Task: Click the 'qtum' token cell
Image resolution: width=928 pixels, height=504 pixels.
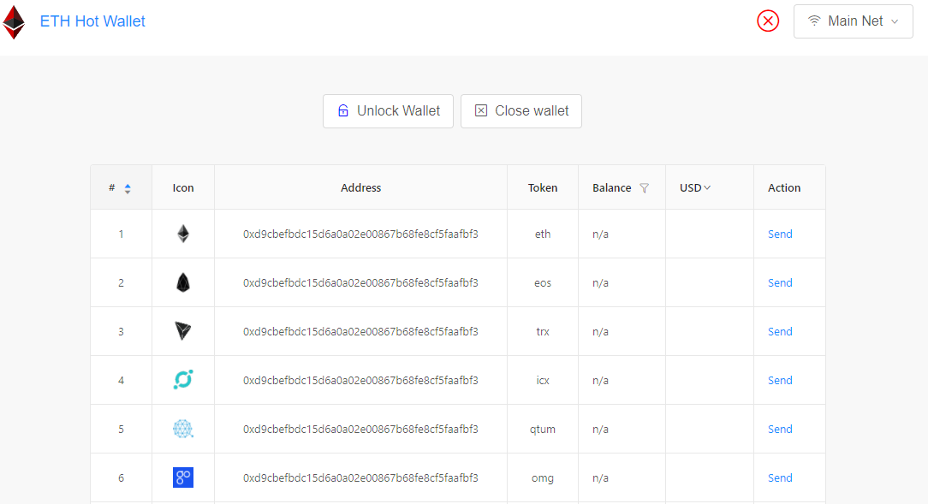Action: click(543, 430)
